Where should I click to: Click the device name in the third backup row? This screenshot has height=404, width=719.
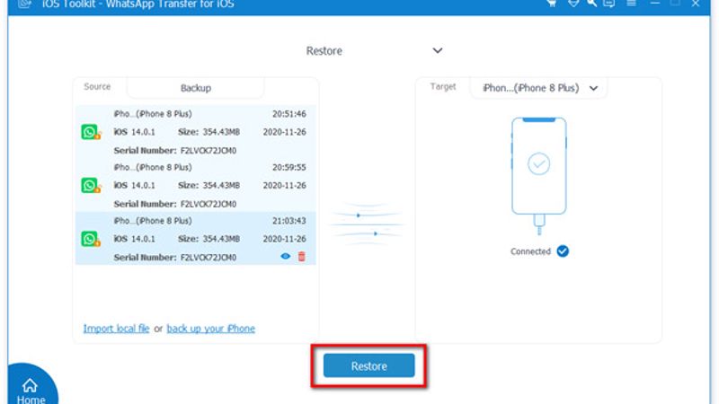click(153, 221)
